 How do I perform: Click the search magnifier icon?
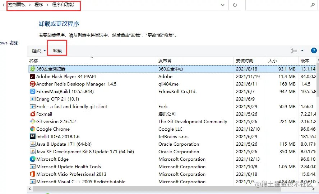tap(313, 5)
